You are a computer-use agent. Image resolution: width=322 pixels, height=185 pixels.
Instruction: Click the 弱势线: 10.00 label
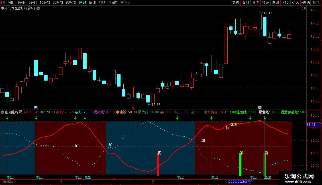(x=148, y=112)
